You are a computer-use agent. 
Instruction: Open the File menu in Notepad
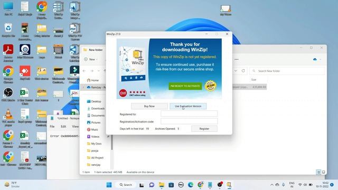(x=52, y=127)
